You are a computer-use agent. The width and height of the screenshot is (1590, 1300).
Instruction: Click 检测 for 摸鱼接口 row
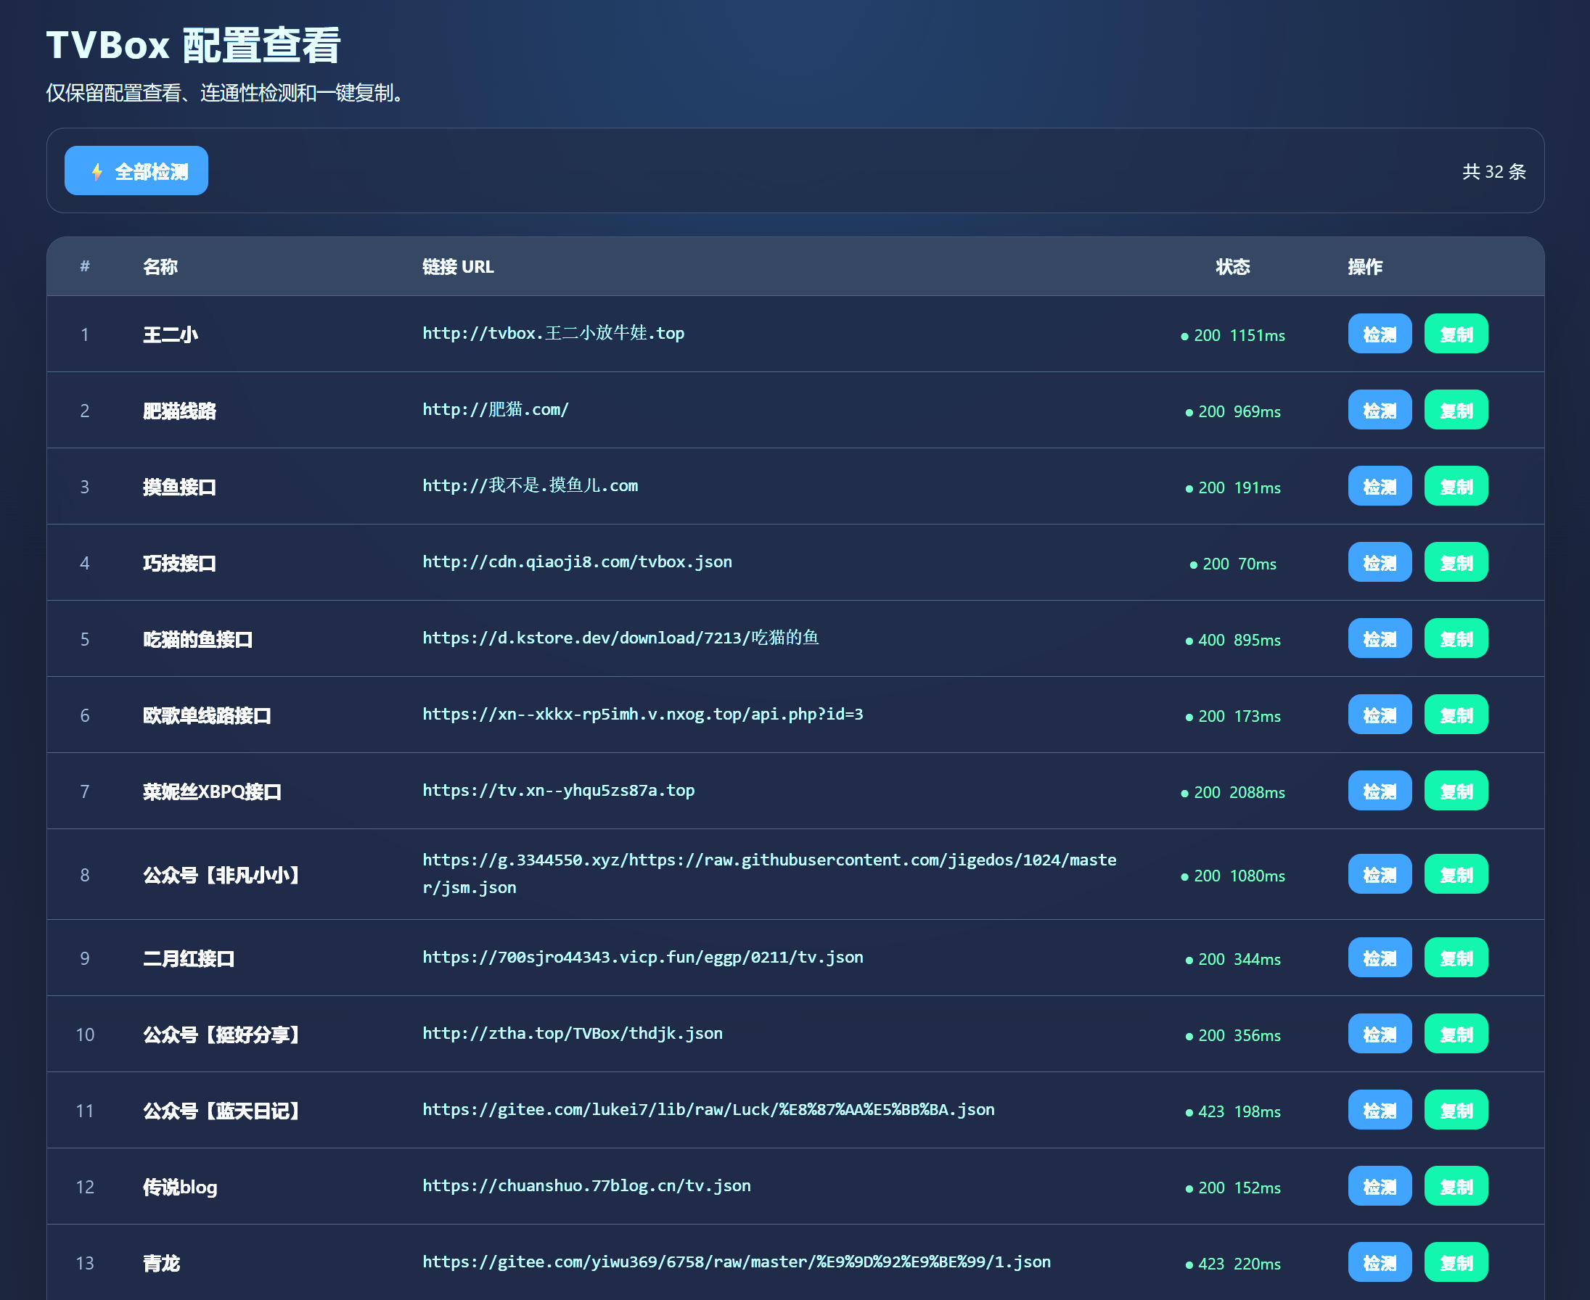(x=1379, y=487)
